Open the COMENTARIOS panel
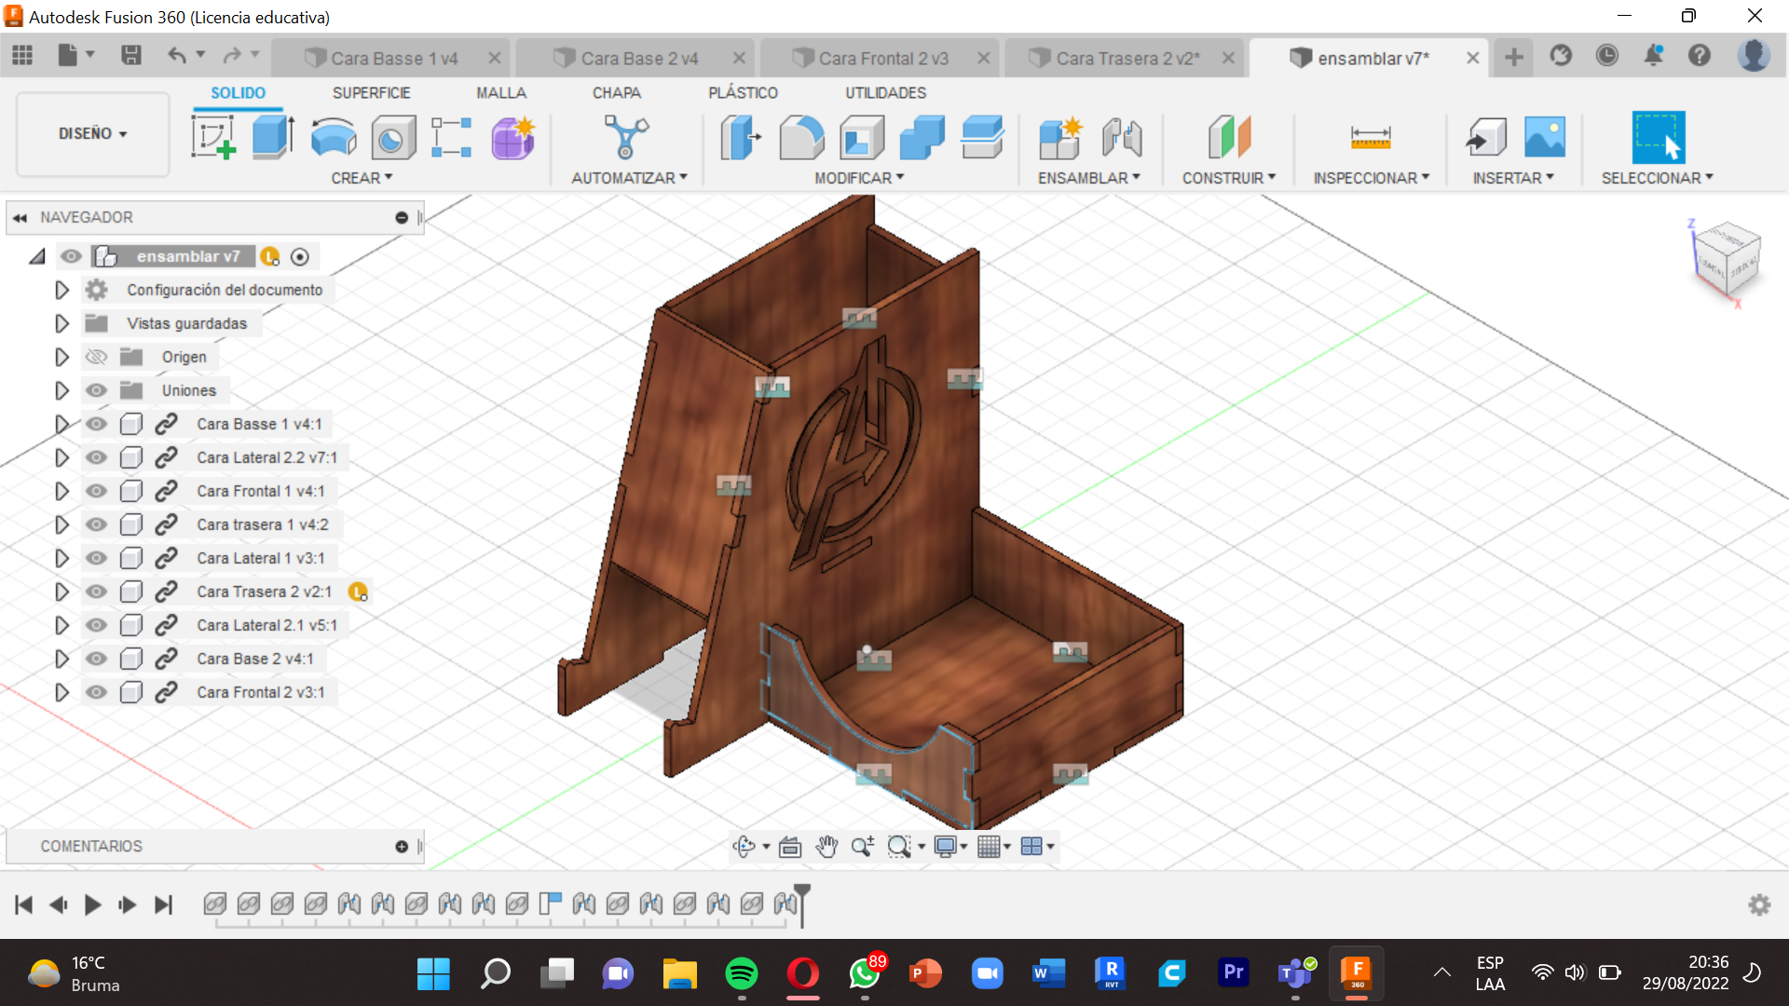 tap(91, 846)
